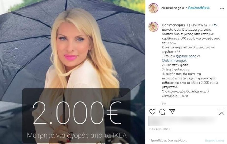Click the 3ω post age timestamp

tap(164, 103)
